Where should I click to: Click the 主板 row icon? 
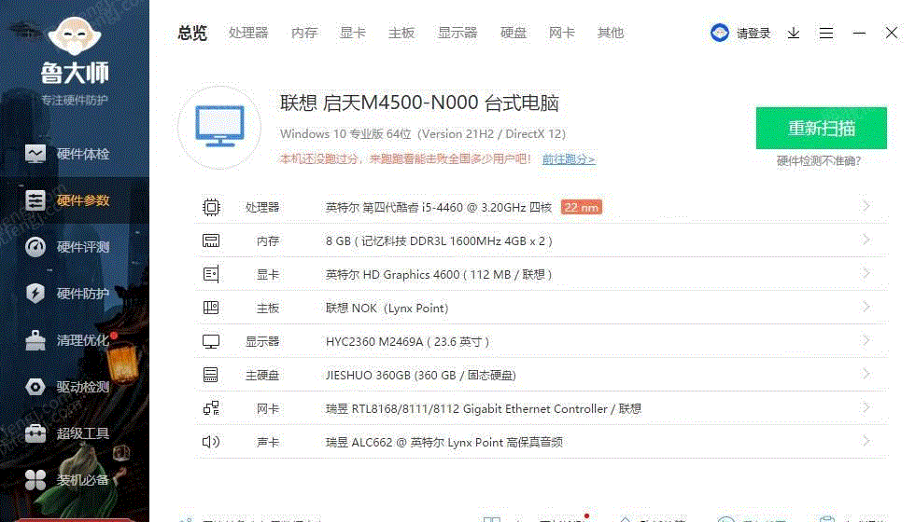point(211,308)
